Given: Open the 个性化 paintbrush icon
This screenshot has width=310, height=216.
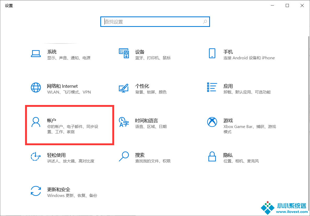Looking at the screenshot, I should (x=124, y=88).
